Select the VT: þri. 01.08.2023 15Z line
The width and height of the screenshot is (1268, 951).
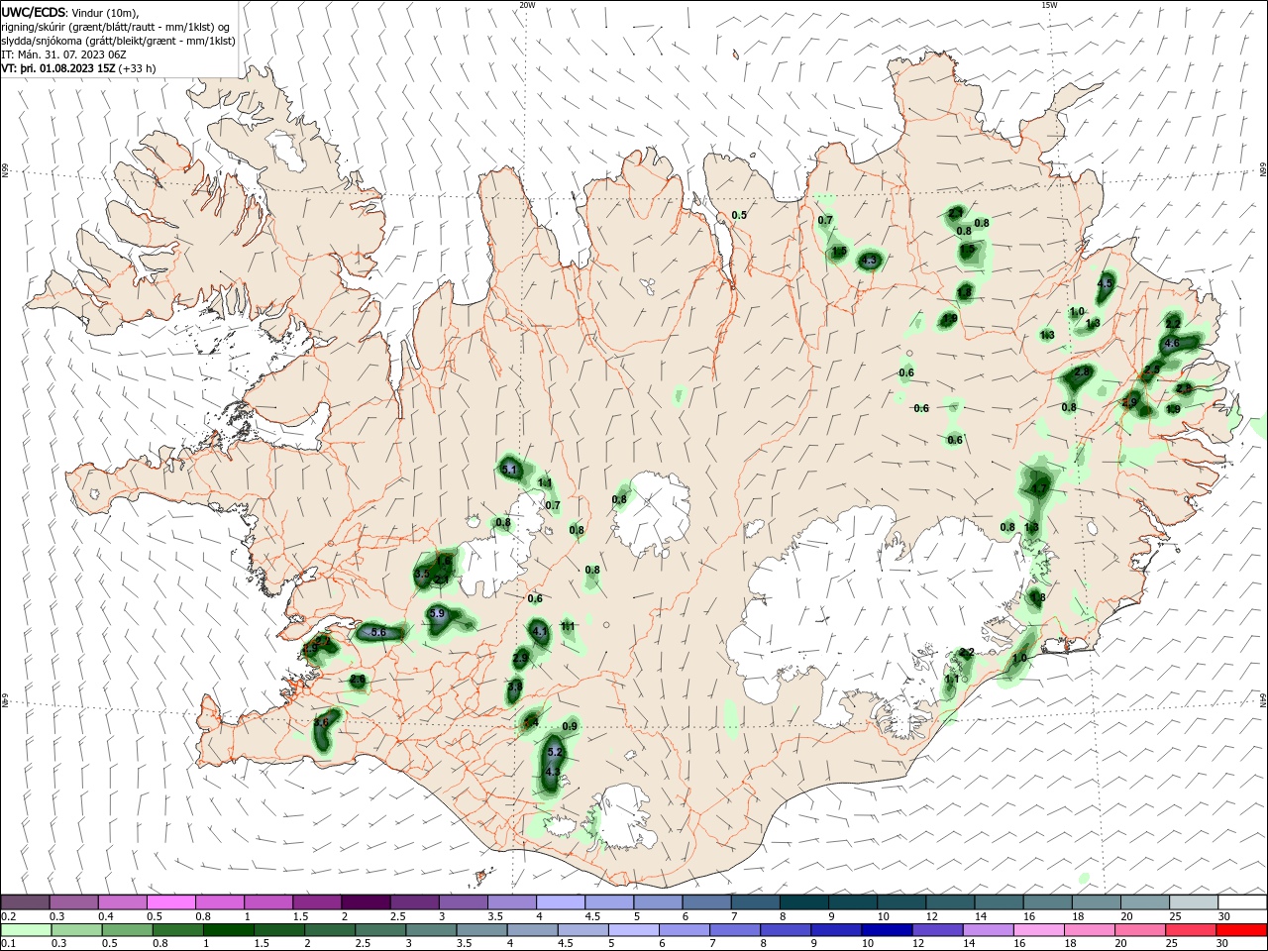(58, 68)
